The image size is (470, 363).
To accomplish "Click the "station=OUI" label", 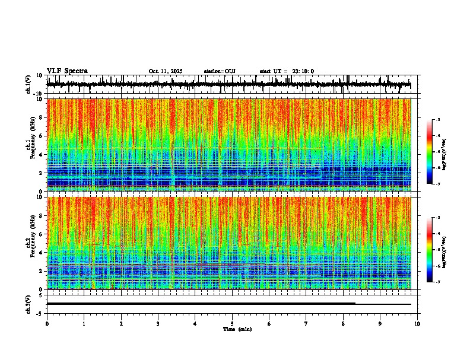I will pyautogui.click(x=220, y=71).
